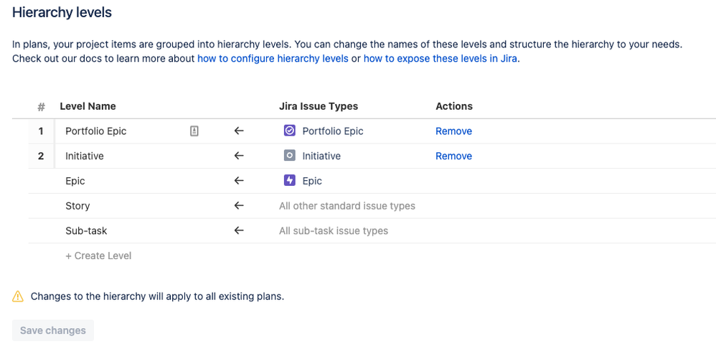Click the left arrow in Sub-task row
Image resolution: width=716 pixels, height=361 pixels.
pyautogui.click(x=239, y=231)
